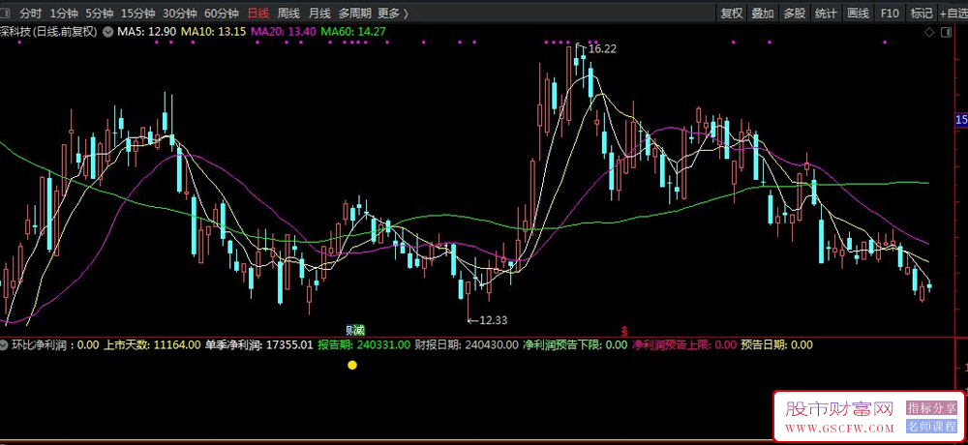Open the 月线 monthly chart
Viewport: 968px width, 445px height.
click(319, 13)
